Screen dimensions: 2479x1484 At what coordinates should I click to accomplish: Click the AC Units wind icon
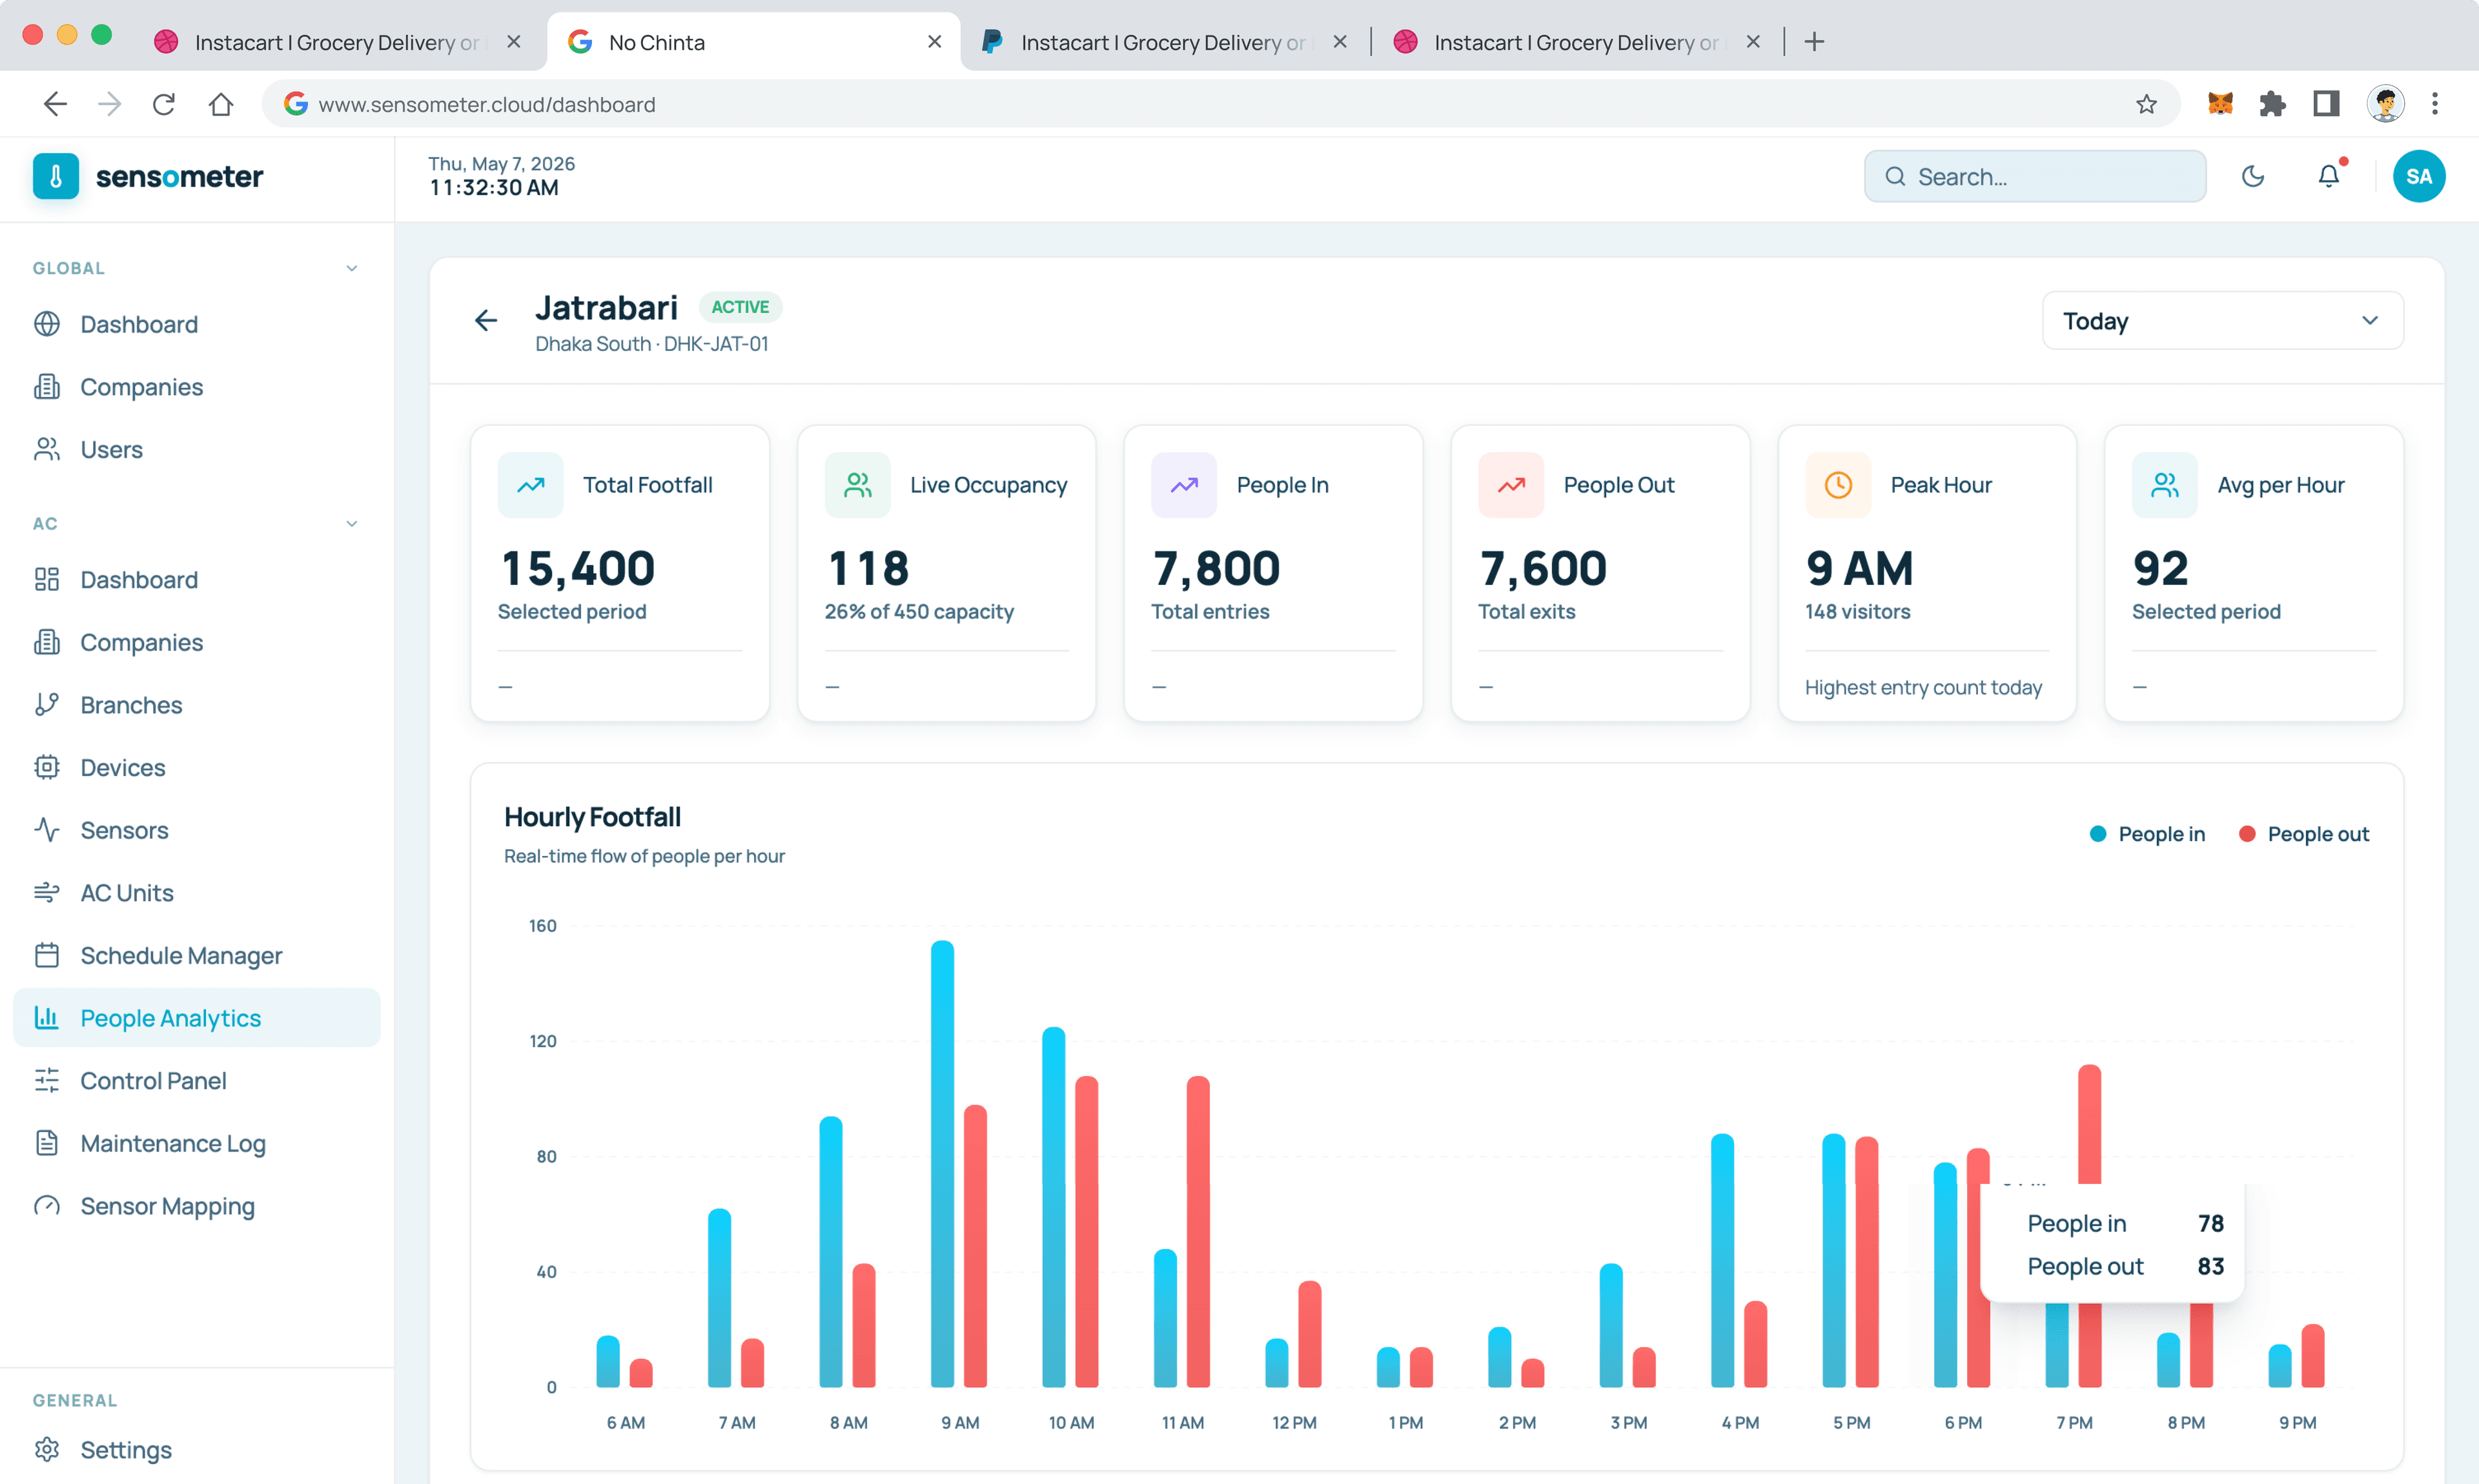pyautogui.click(x=47, y=893)
